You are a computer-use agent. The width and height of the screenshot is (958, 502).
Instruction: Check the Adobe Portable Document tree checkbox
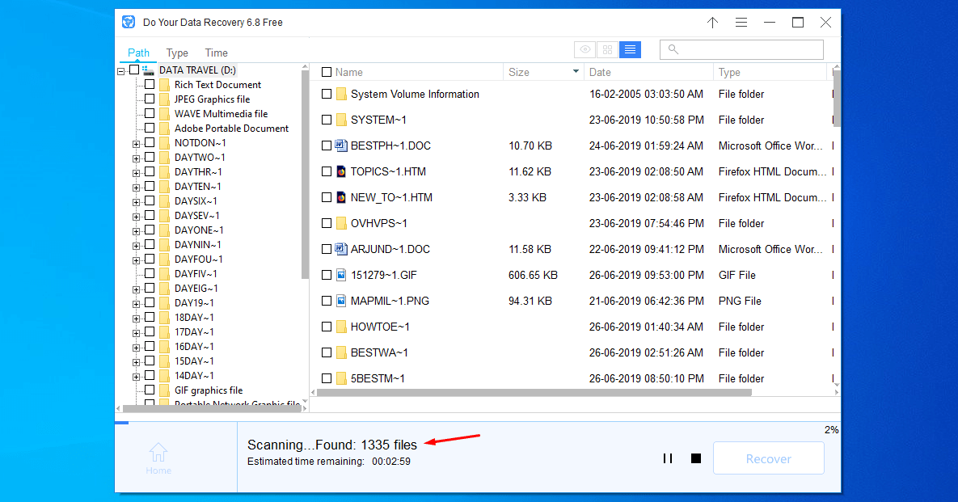(x=149, y=128)
